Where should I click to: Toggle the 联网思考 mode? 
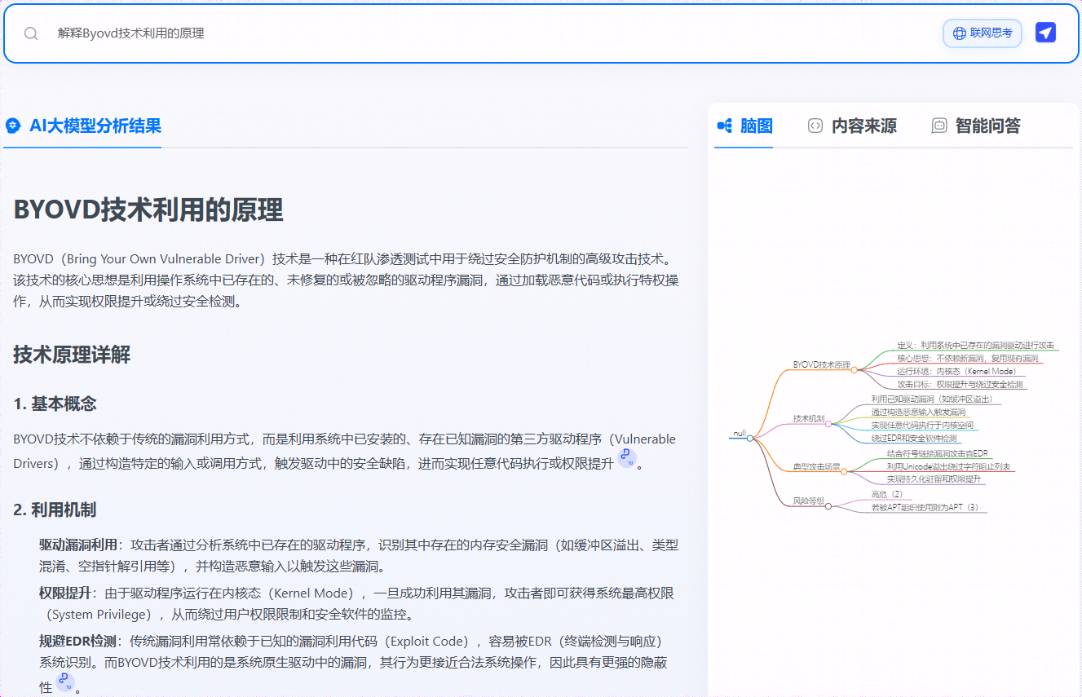point(982,33)
